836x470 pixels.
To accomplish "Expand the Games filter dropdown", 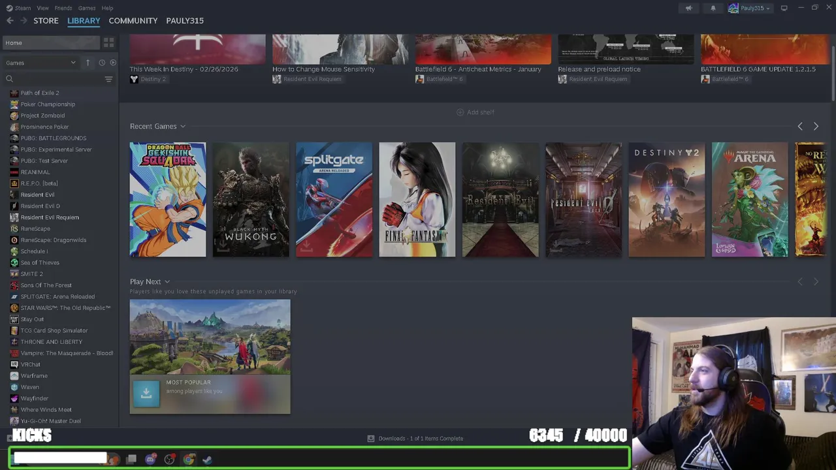I will (41, 63).
